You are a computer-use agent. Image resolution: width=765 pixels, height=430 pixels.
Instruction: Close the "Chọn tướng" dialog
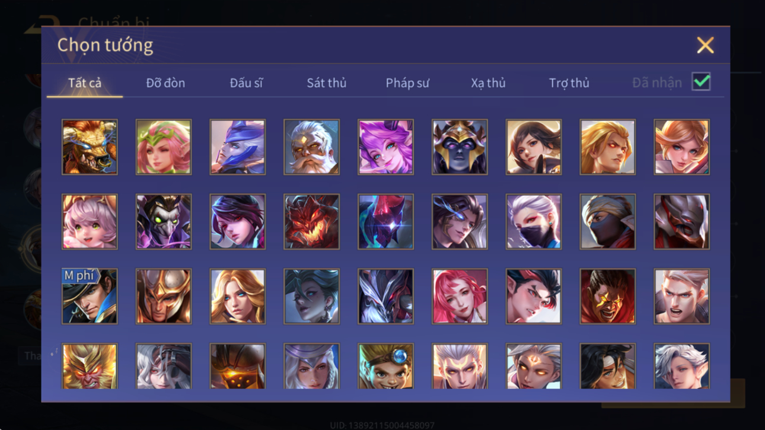705,45
